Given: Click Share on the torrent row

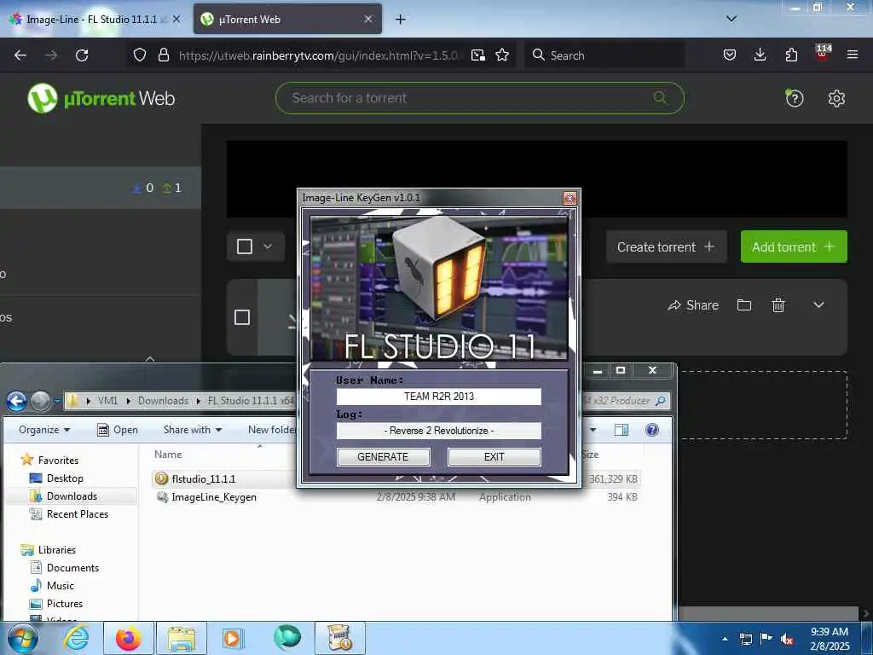Looking at the screenshot, I should pos(694,304).
